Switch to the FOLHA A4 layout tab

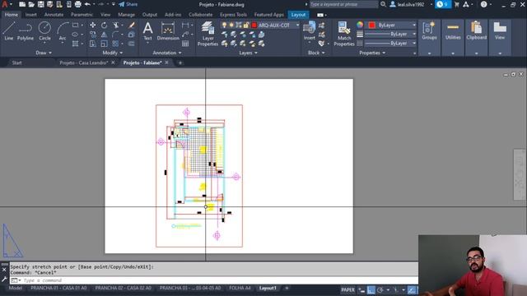(x=240, y=288)
